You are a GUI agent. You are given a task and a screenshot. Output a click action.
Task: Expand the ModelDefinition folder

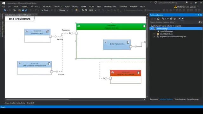tap(154, 34)
